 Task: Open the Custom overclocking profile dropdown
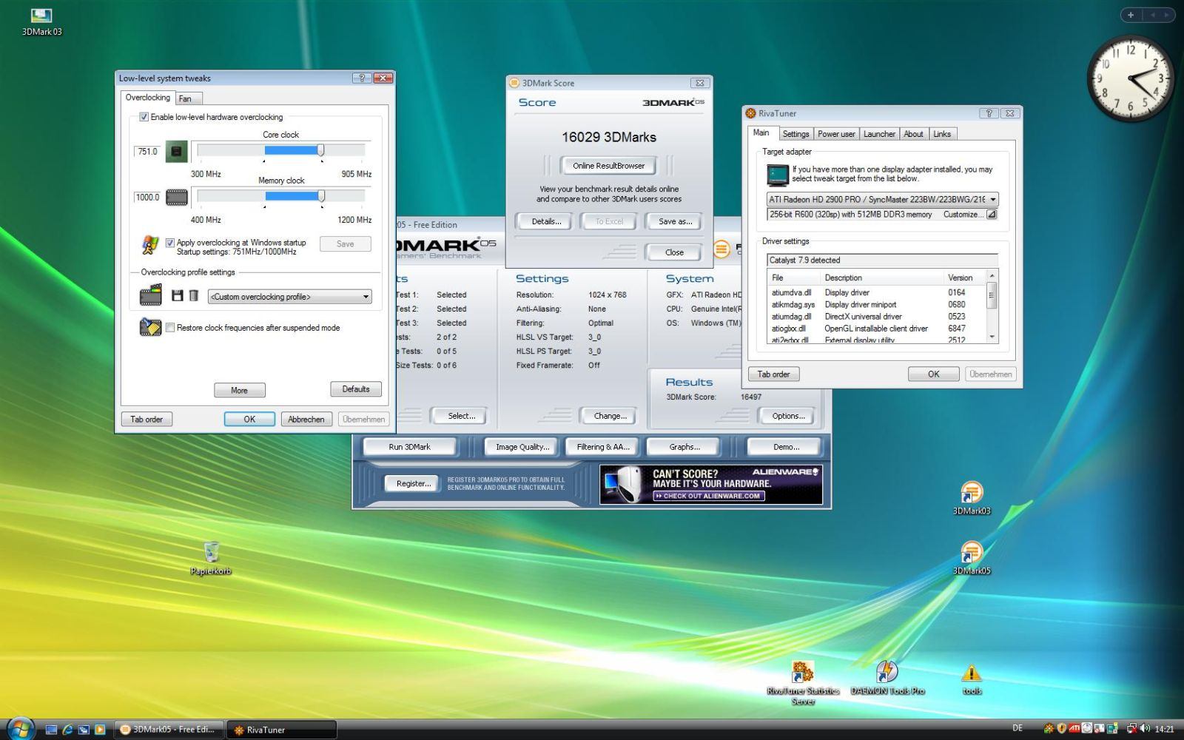289,297
